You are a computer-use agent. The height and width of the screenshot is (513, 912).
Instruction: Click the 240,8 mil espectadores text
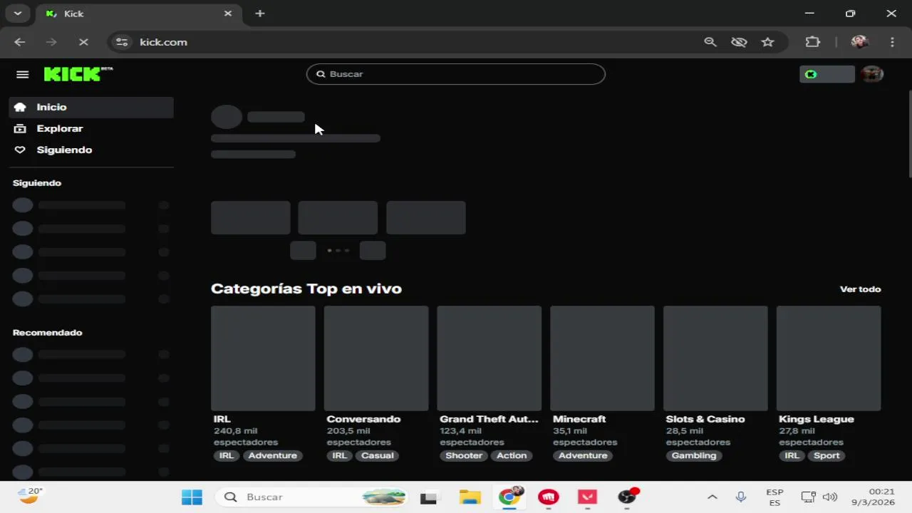246,437
